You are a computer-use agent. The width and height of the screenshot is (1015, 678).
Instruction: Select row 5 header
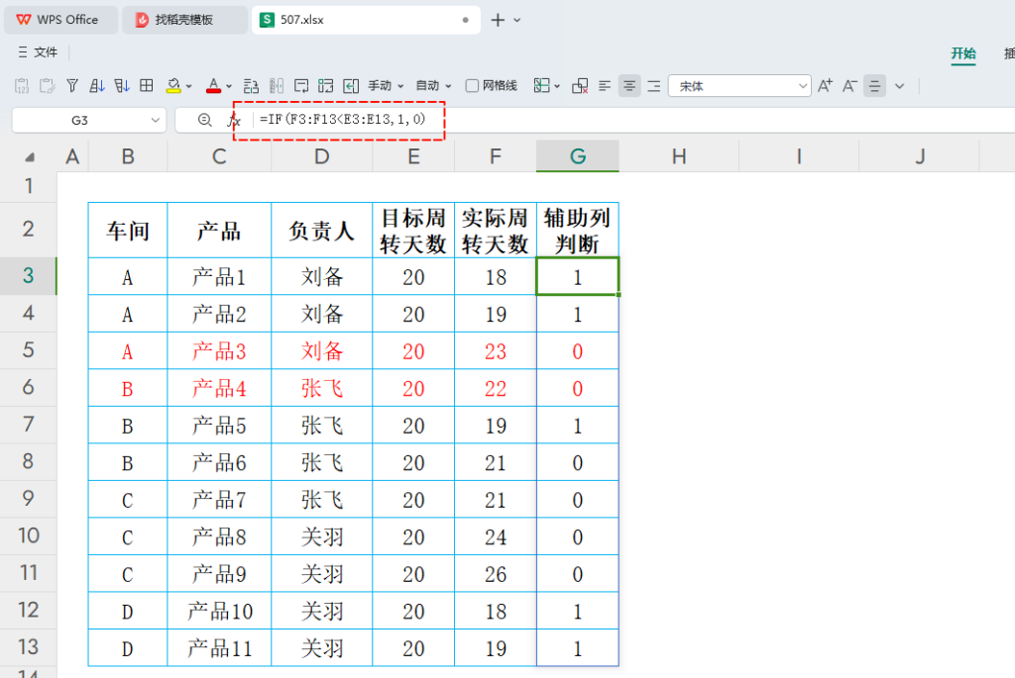[x=29, y=350]
